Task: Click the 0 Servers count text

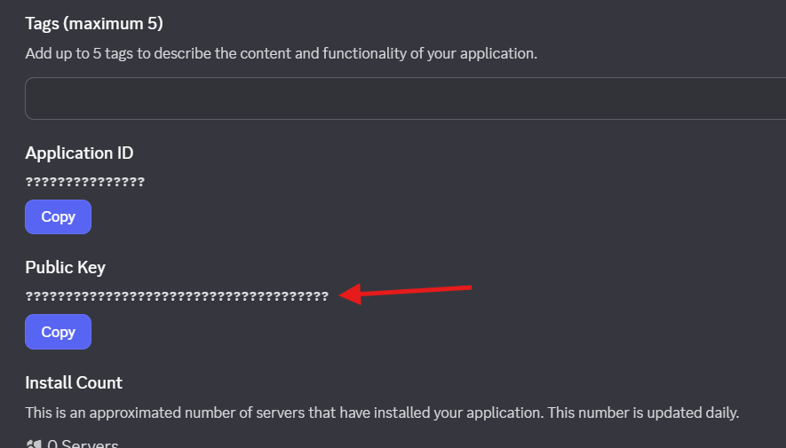Action: [x=83, y=444]
